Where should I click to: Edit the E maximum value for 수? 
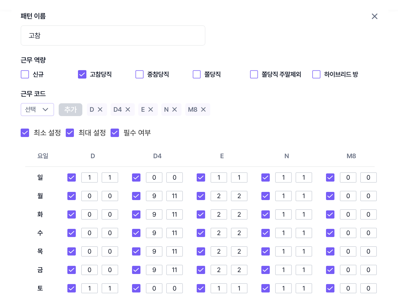(x=239, y=233)
